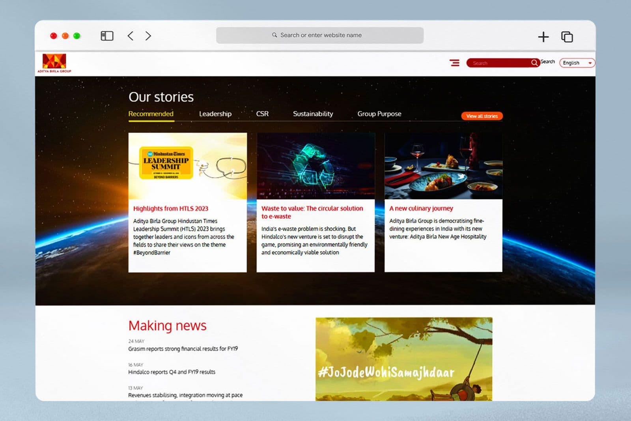The height and width of the screenshot is (421, 631).
Task: Click the View all stories button
Action: pyautogui.click(x=482, y=116)
